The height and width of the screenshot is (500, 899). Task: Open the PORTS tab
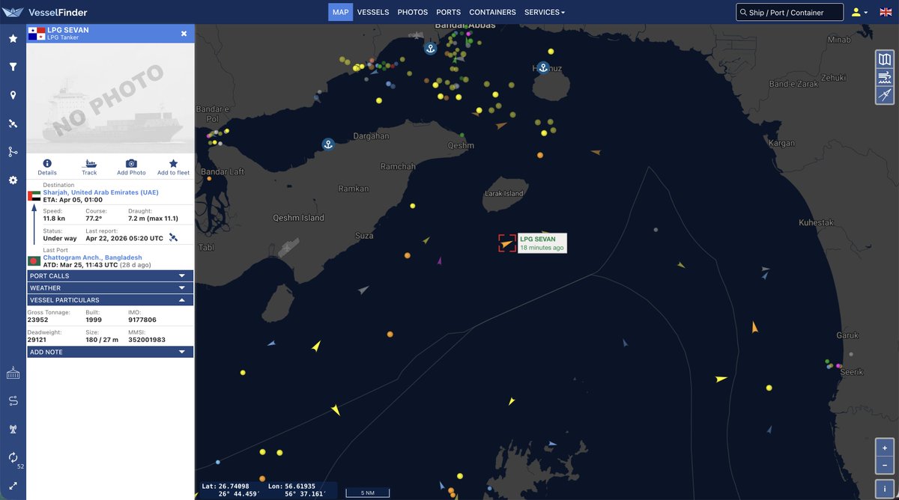[448, 12]
